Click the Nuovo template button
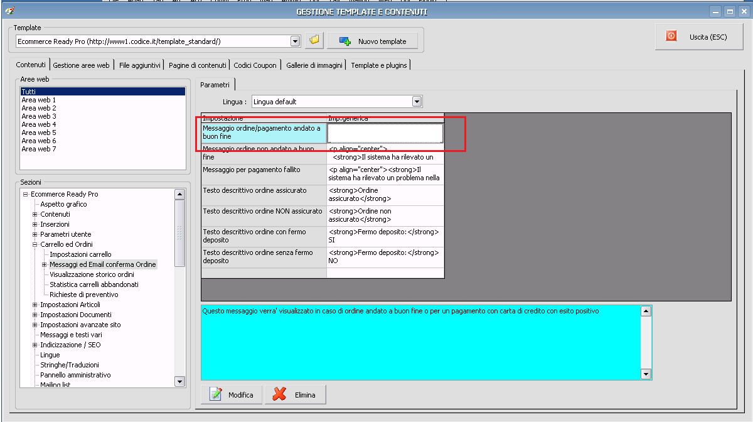Image resolution: width=753 pixels, height=422 pixels. 372,41
